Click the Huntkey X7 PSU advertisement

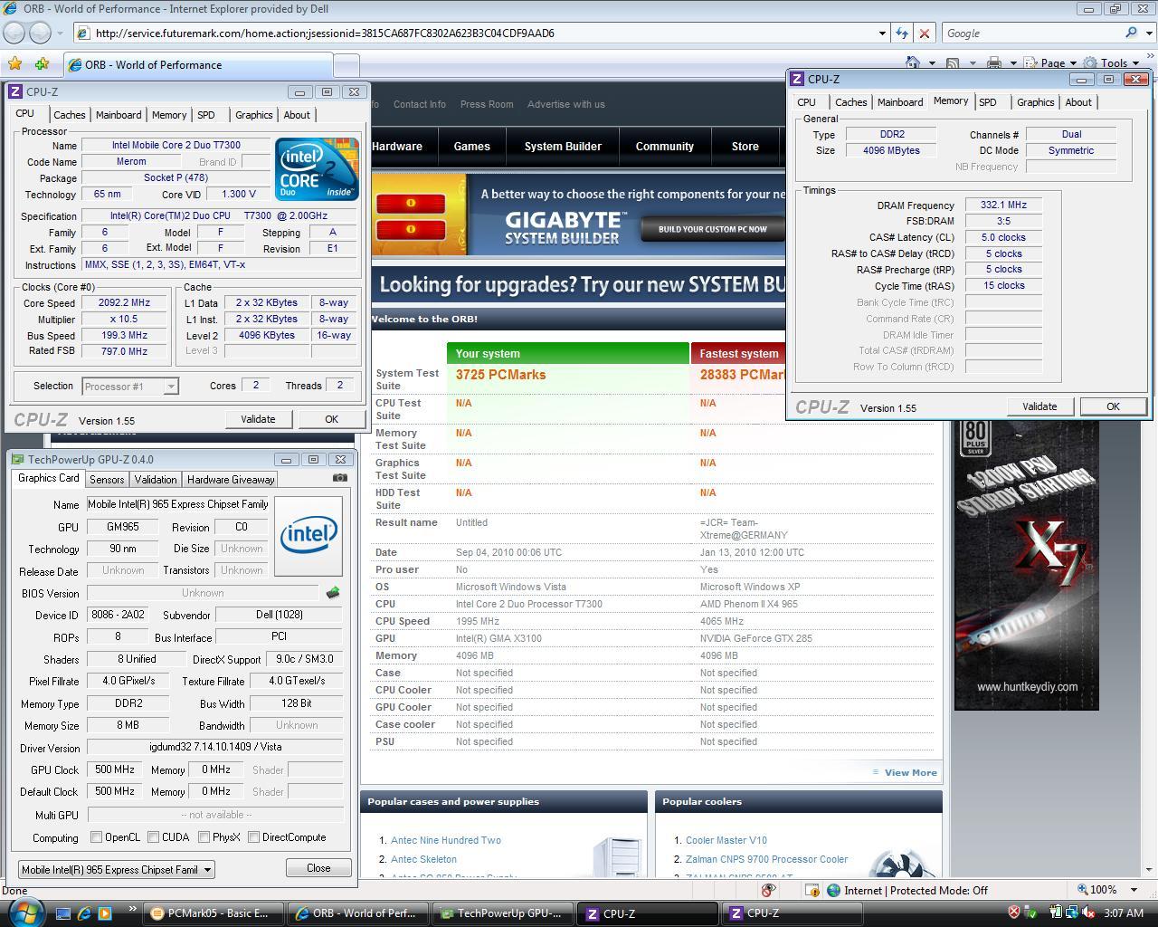1026,566
